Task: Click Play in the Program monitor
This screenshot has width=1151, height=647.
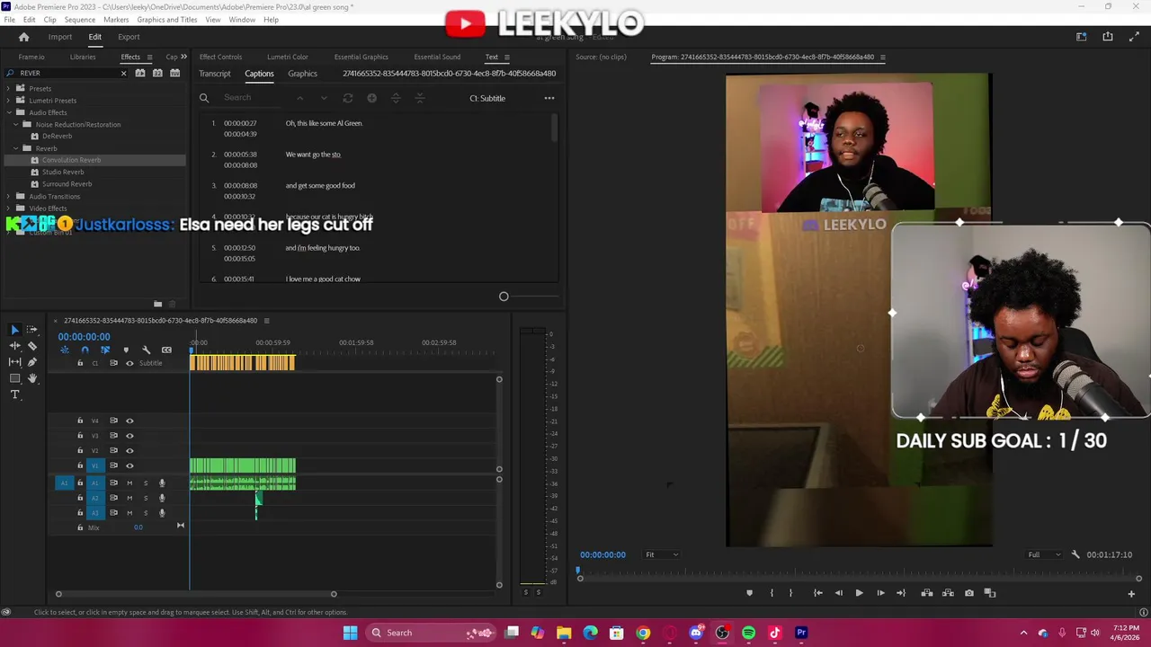Action: tap(859, 593)
